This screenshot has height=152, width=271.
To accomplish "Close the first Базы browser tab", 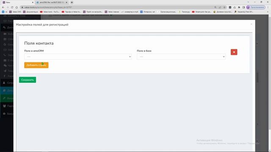I will [33, 3].
